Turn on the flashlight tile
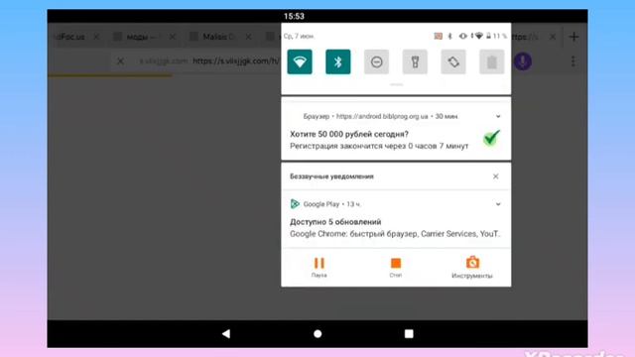 [x=415, y=61]
